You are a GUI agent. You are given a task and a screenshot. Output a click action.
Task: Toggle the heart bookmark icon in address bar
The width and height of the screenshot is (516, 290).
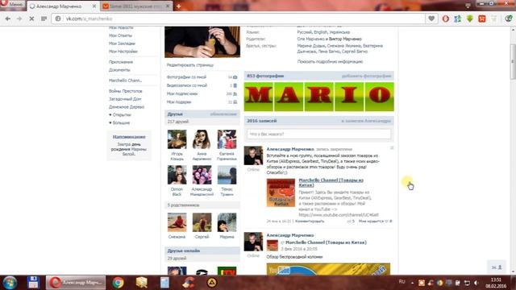(x=431, y=19)
